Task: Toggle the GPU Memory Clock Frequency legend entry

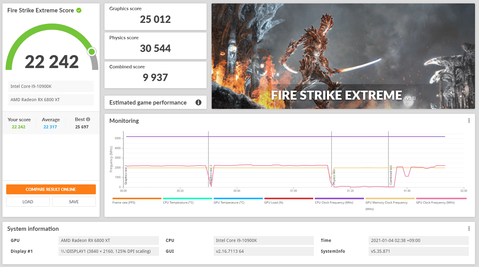Action: (x=390, y=204)
